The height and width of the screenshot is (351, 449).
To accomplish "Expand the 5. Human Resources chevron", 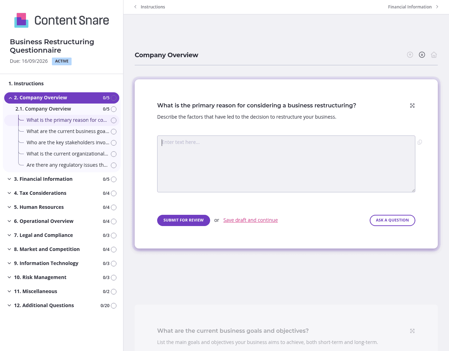I will 9,207.
